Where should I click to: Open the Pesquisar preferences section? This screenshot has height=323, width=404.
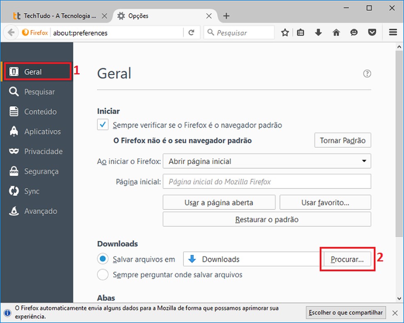pos(37,92)
